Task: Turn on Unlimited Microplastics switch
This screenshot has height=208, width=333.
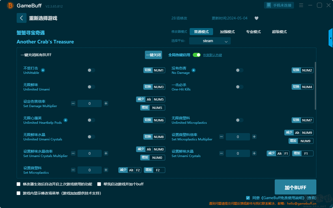Action: tap(240, 120)
